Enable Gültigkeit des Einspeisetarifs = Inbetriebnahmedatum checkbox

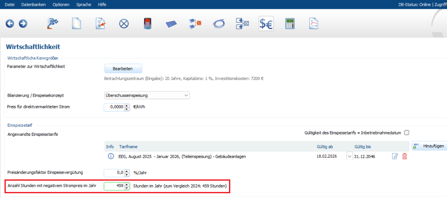pos(407,133)
